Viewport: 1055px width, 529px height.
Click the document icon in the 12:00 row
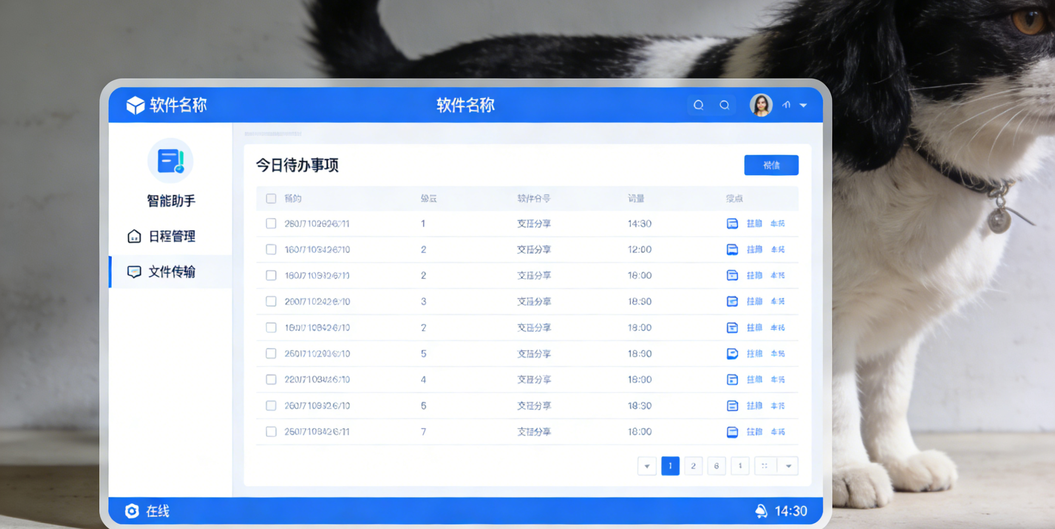tap(732, 249)
